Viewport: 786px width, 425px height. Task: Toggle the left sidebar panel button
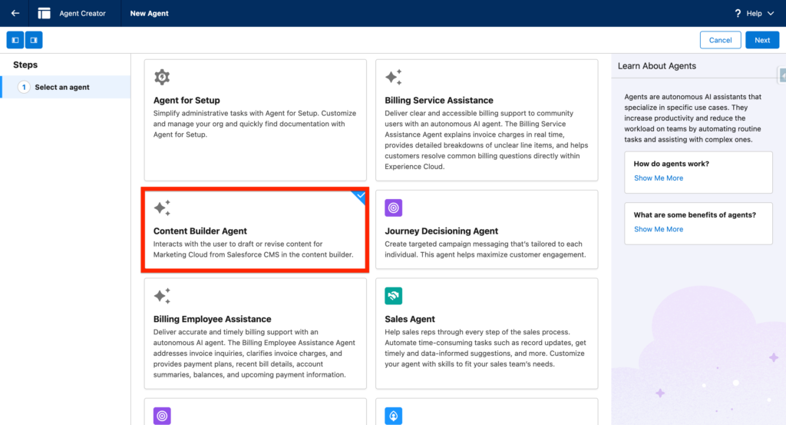pos(15,40)
